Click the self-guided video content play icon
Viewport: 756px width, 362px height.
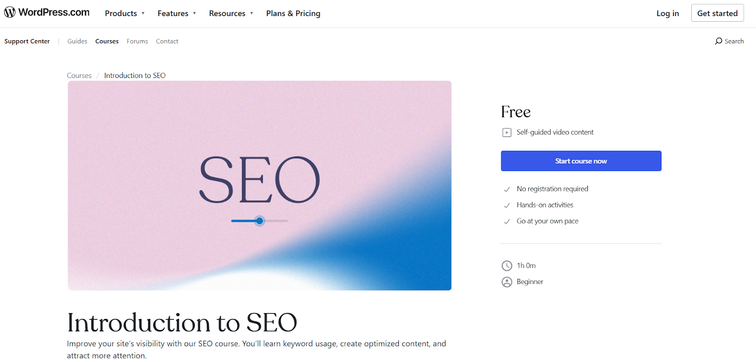(x=507, y=132)
